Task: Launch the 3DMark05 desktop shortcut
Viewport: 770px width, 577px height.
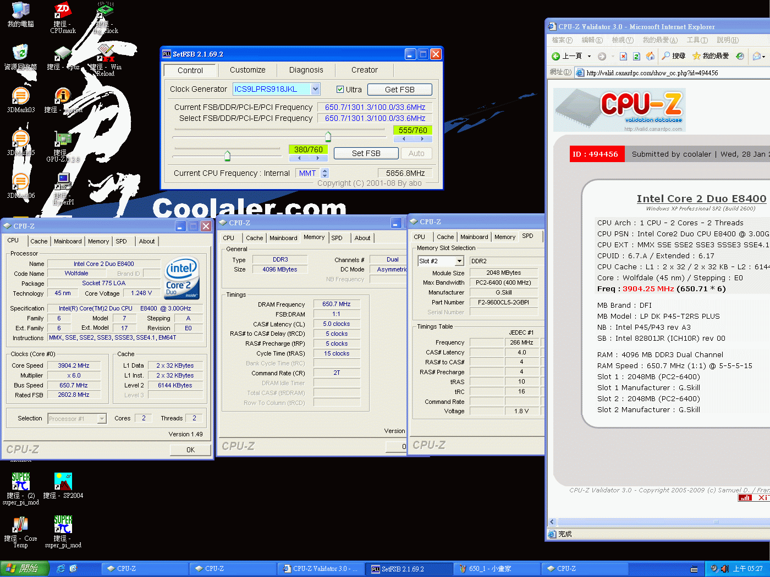Action: (x=21, y=143)
